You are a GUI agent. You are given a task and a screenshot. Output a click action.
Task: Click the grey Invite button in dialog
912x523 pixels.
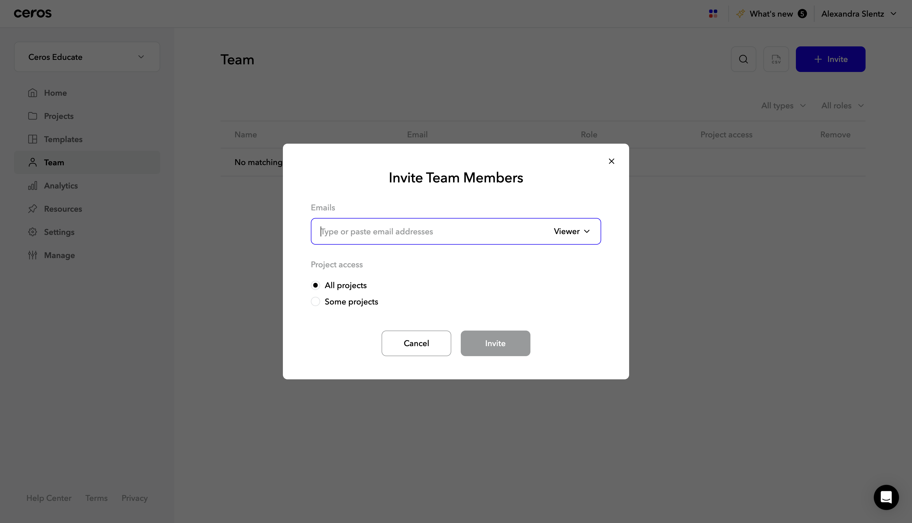(495, 343)
